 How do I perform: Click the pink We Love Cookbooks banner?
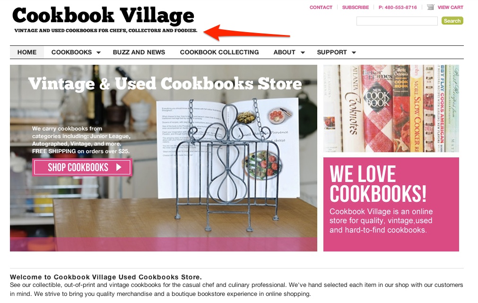pyautogui.click(x=391, y=204)
